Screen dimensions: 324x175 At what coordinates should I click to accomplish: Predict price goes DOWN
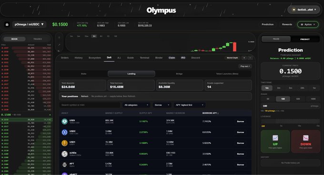(305, 141)
